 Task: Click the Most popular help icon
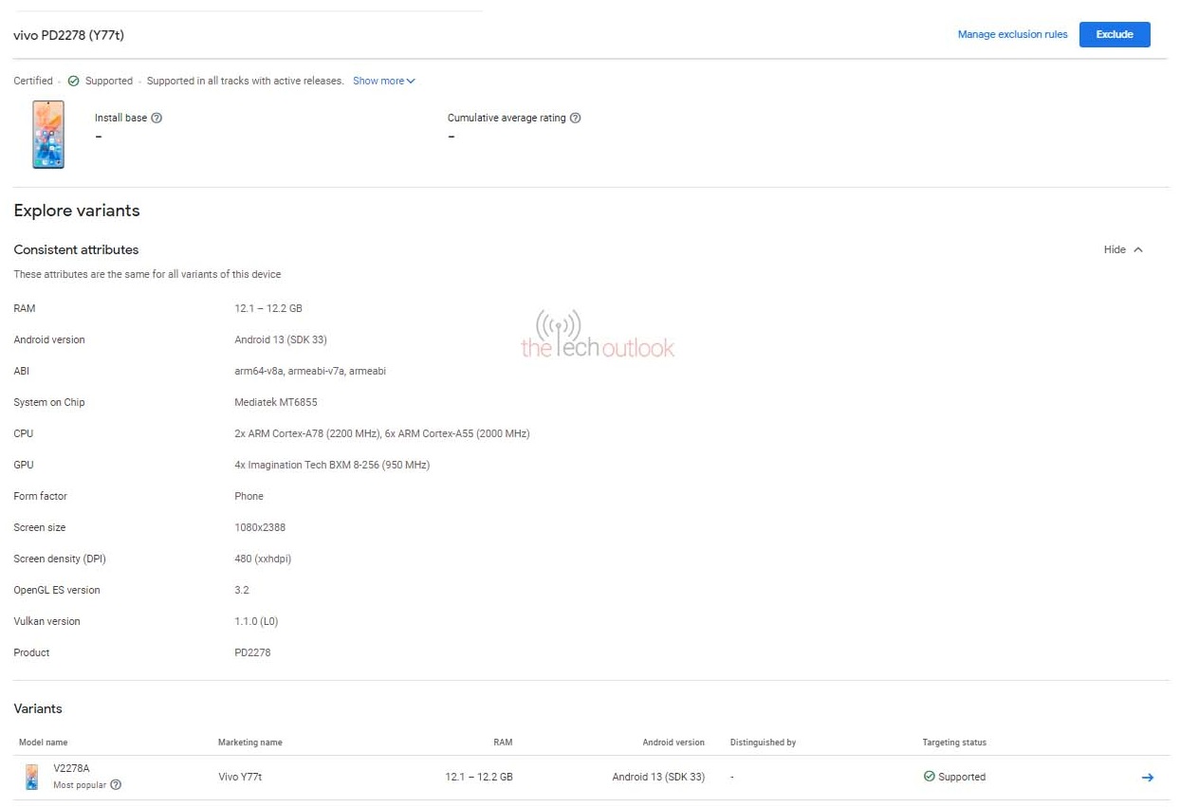[116, 785]
